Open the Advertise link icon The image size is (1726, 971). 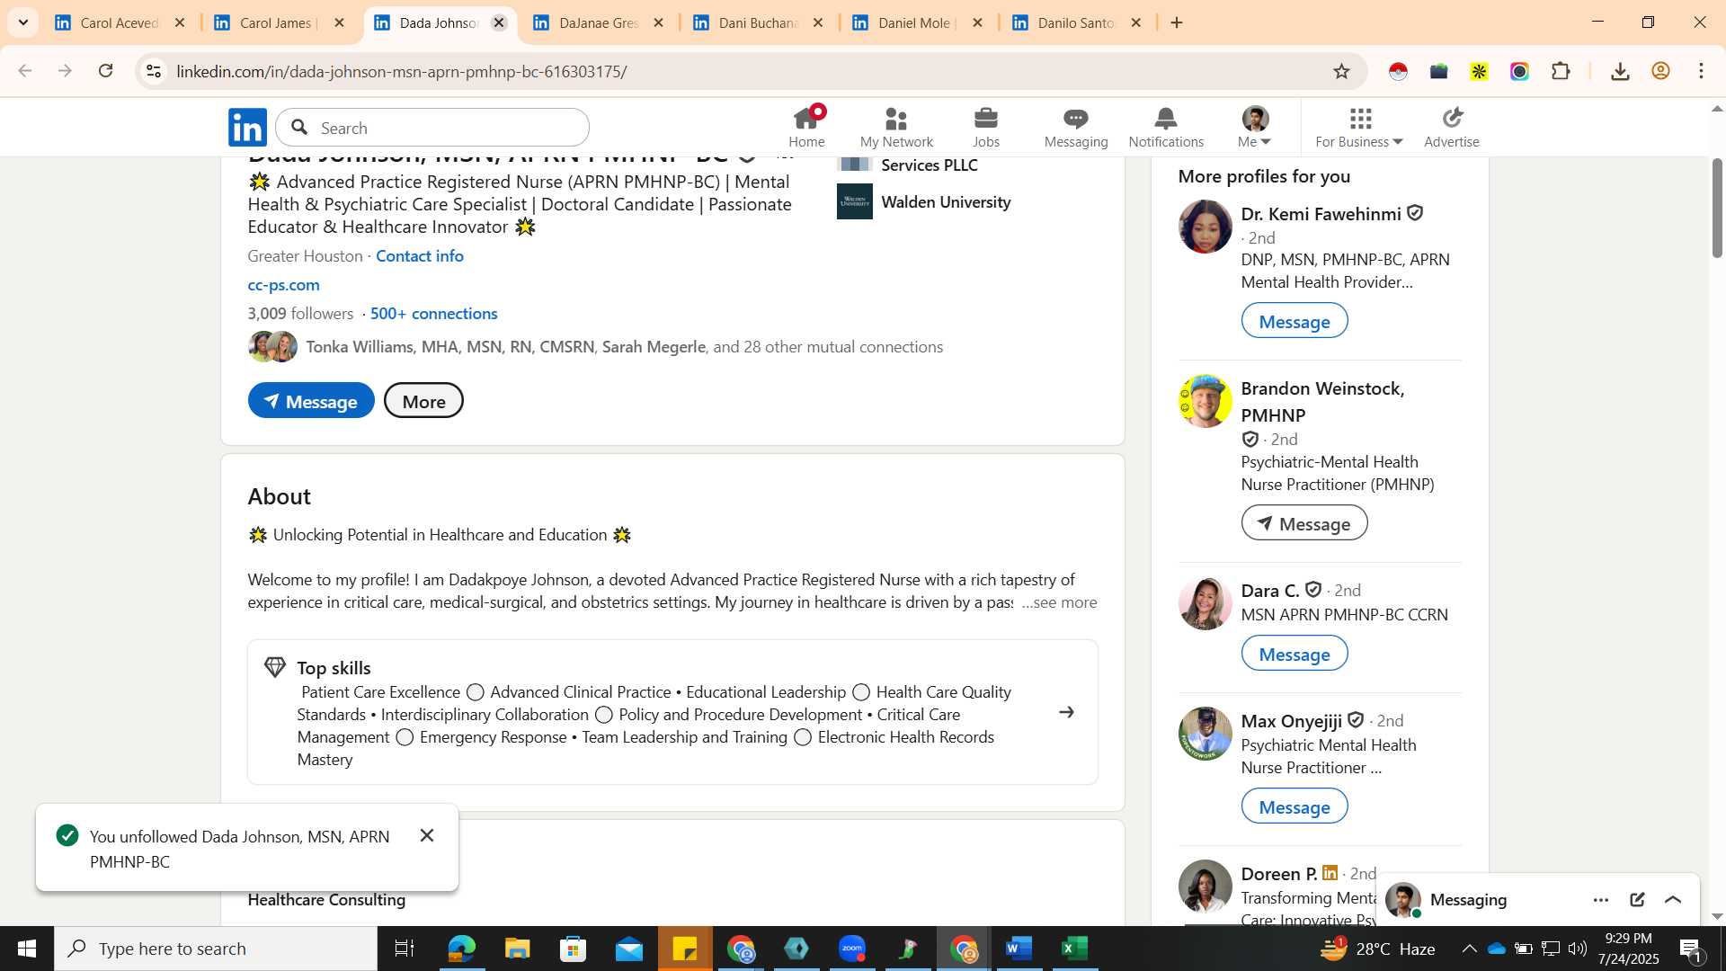click(1451, 127)
